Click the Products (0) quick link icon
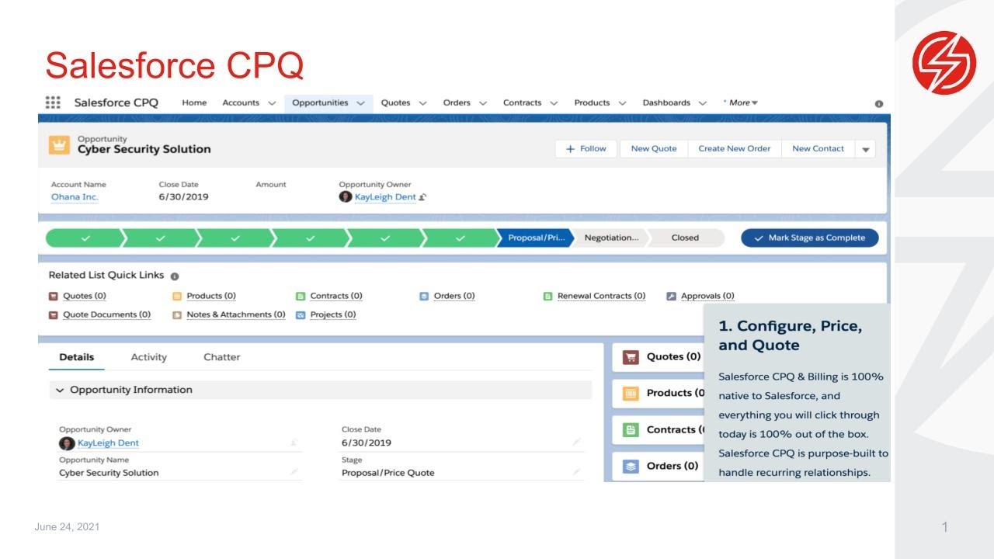This screenshot has width=994, height=559. click(177, 296)
